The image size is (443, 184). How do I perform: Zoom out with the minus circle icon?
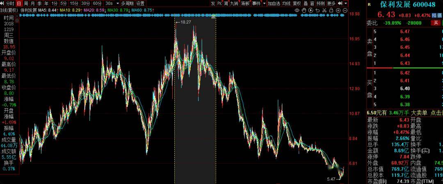coord(345,10)
